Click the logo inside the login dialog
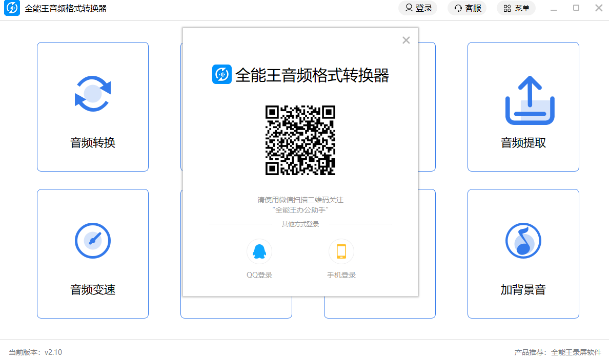 pyautogui.click(x=222, y=74)
